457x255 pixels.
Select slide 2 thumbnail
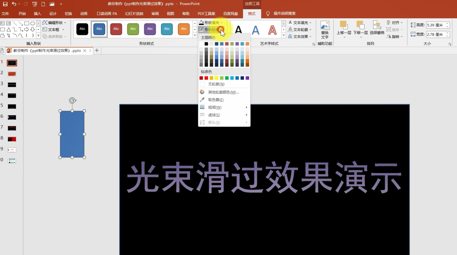pyautogui.click(x=12, y=74)
